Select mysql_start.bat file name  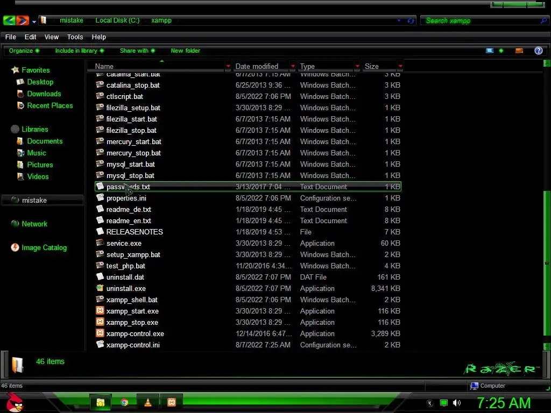coord(130,165)
